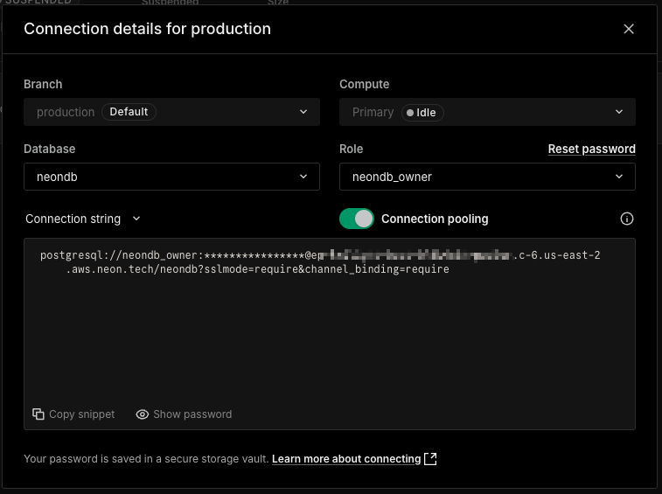
Task: Expand the Connection string format selector
Action: click(83, 219)
